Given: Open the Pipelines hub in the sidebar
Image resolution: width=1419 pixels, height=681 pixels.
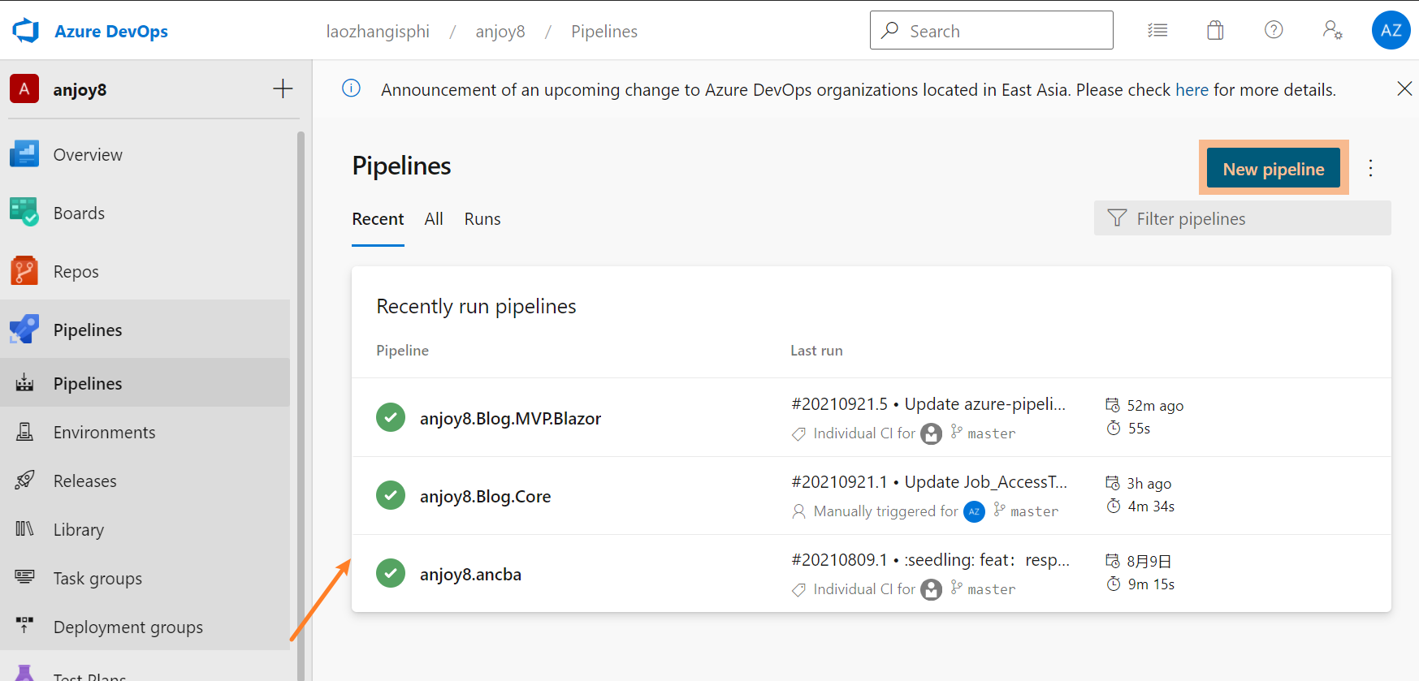Looking at the screenshot, I should point(145,330).
